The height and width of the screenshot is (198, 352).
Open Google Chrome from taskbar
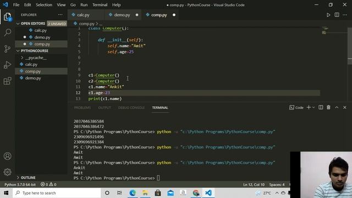[196, 193]
